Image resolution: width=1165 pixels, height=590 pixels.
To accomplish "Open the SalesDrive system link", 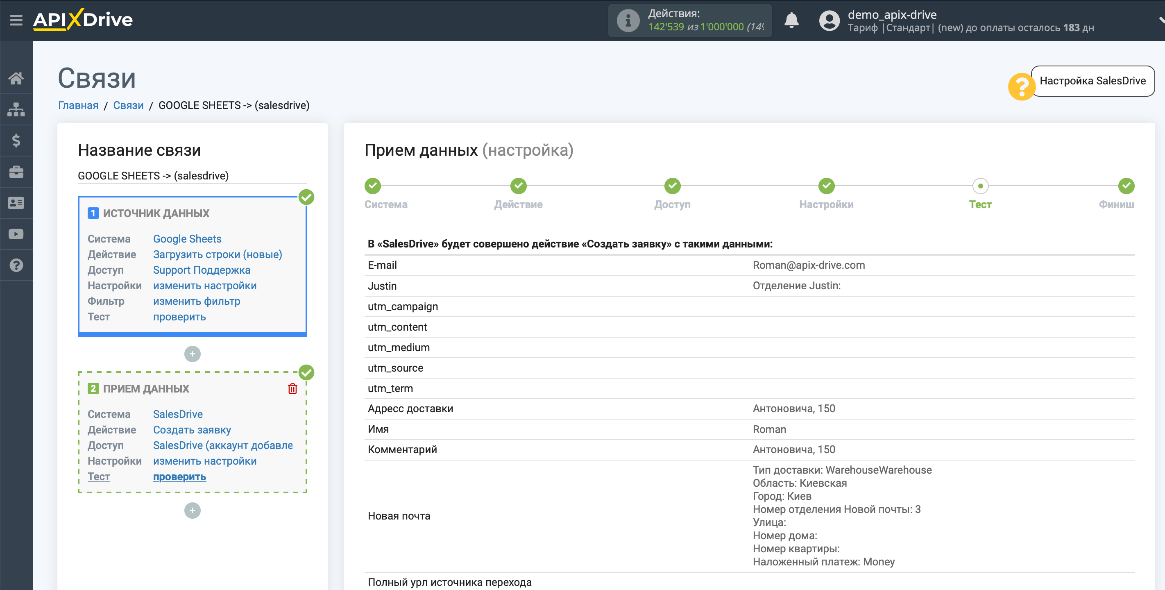I will (x=178, y=415).
